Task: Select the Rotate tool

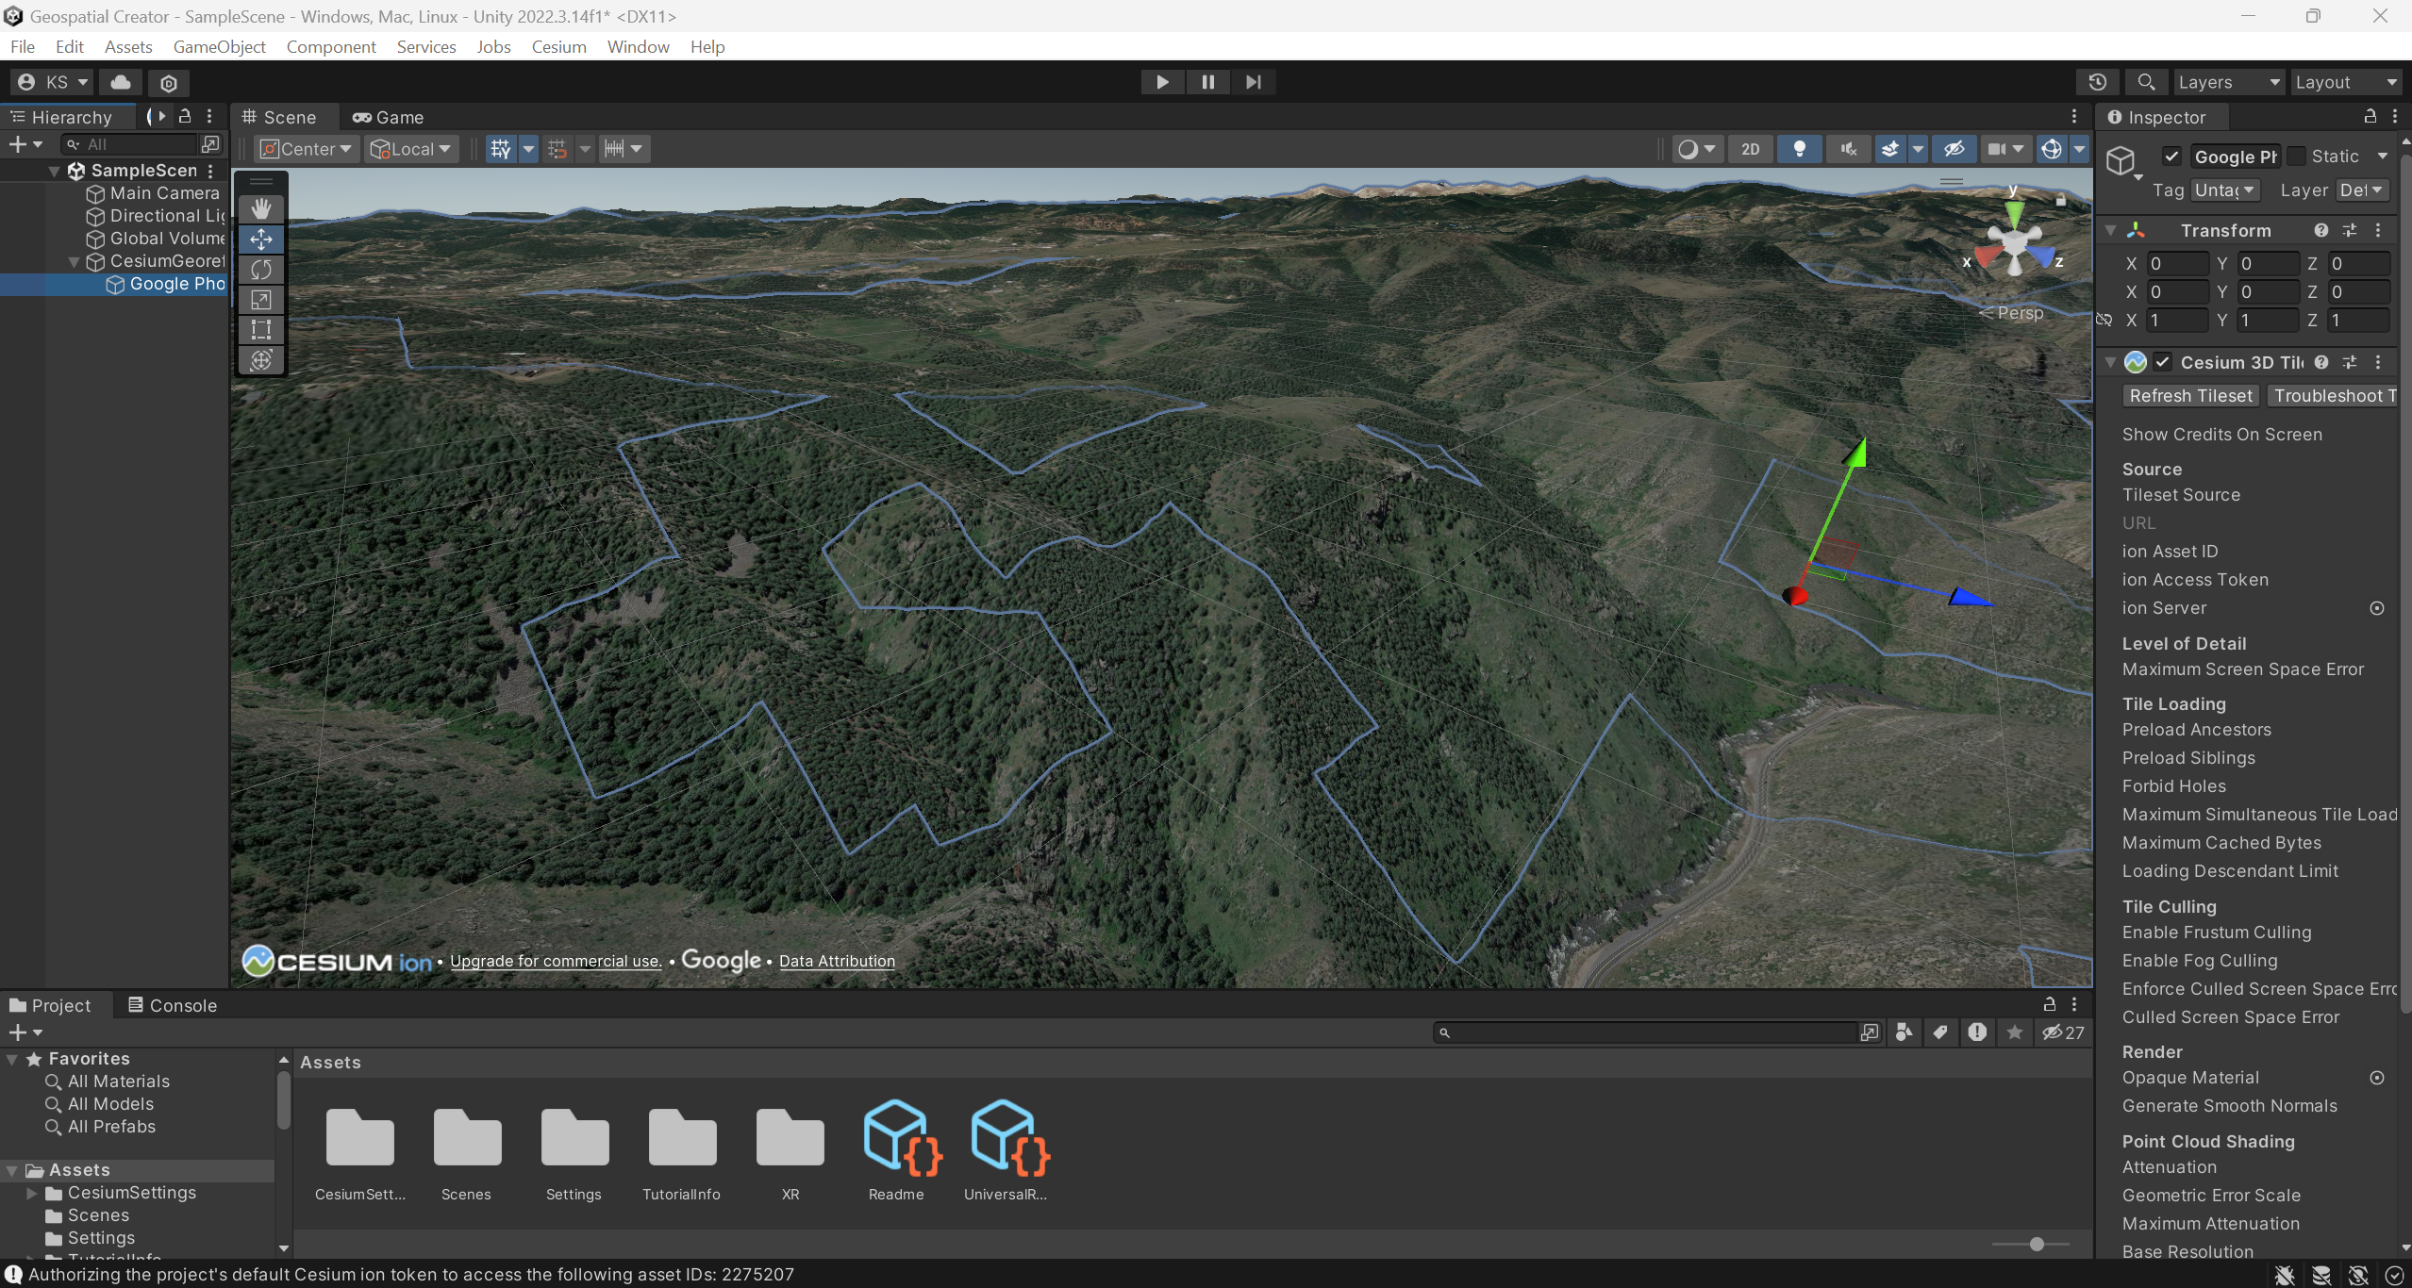Action: point(261,270)
